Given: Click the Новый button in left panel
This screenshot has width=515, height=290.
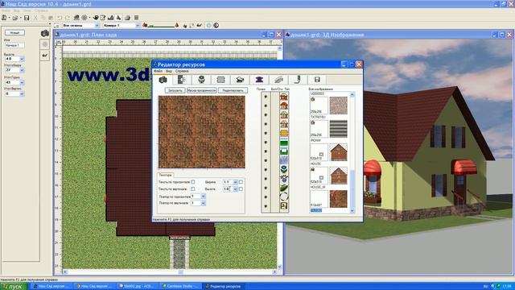Looking at the screenshot, I should (14, 32).
